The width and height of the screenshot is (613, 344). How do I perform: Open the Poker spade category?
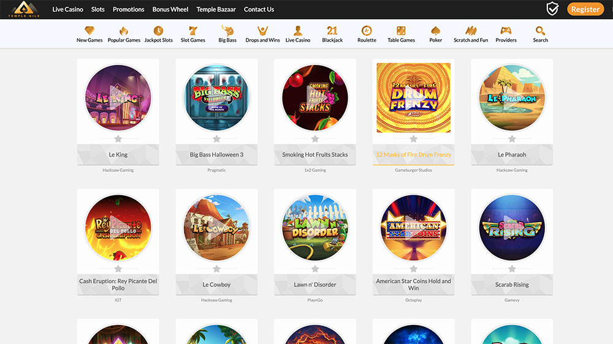(x=435, y=34)
